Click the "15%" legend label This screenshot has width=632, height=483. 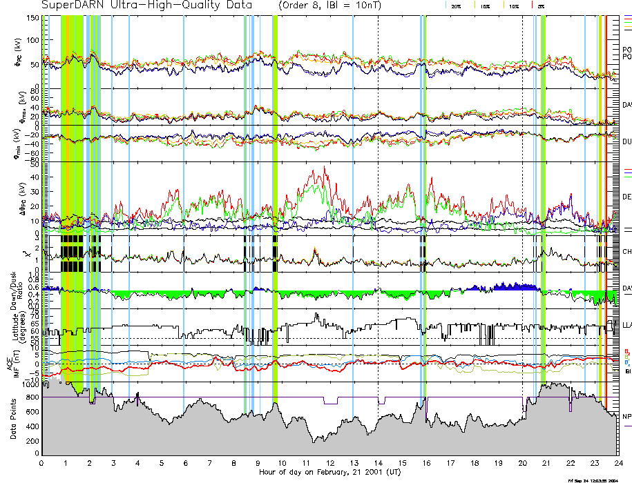point(485,6)
